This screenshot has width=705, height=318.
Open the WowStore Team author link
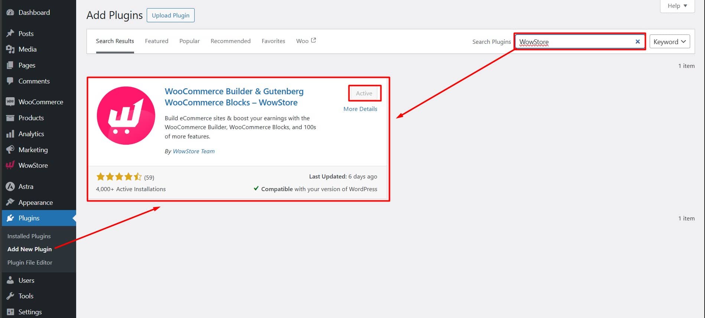click(x=194, y=151)
